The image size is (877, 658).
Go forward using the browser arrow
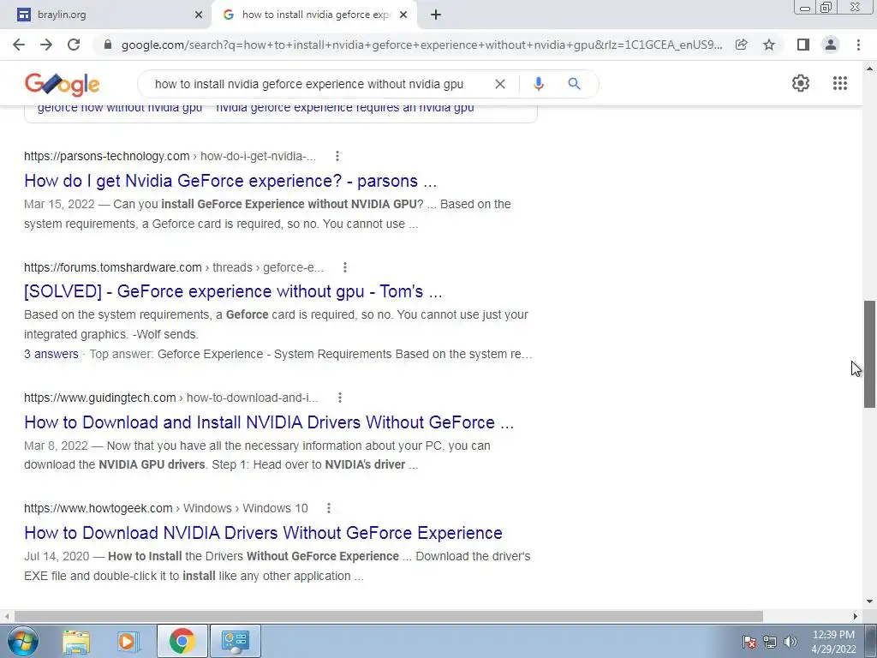click(46, 45)
